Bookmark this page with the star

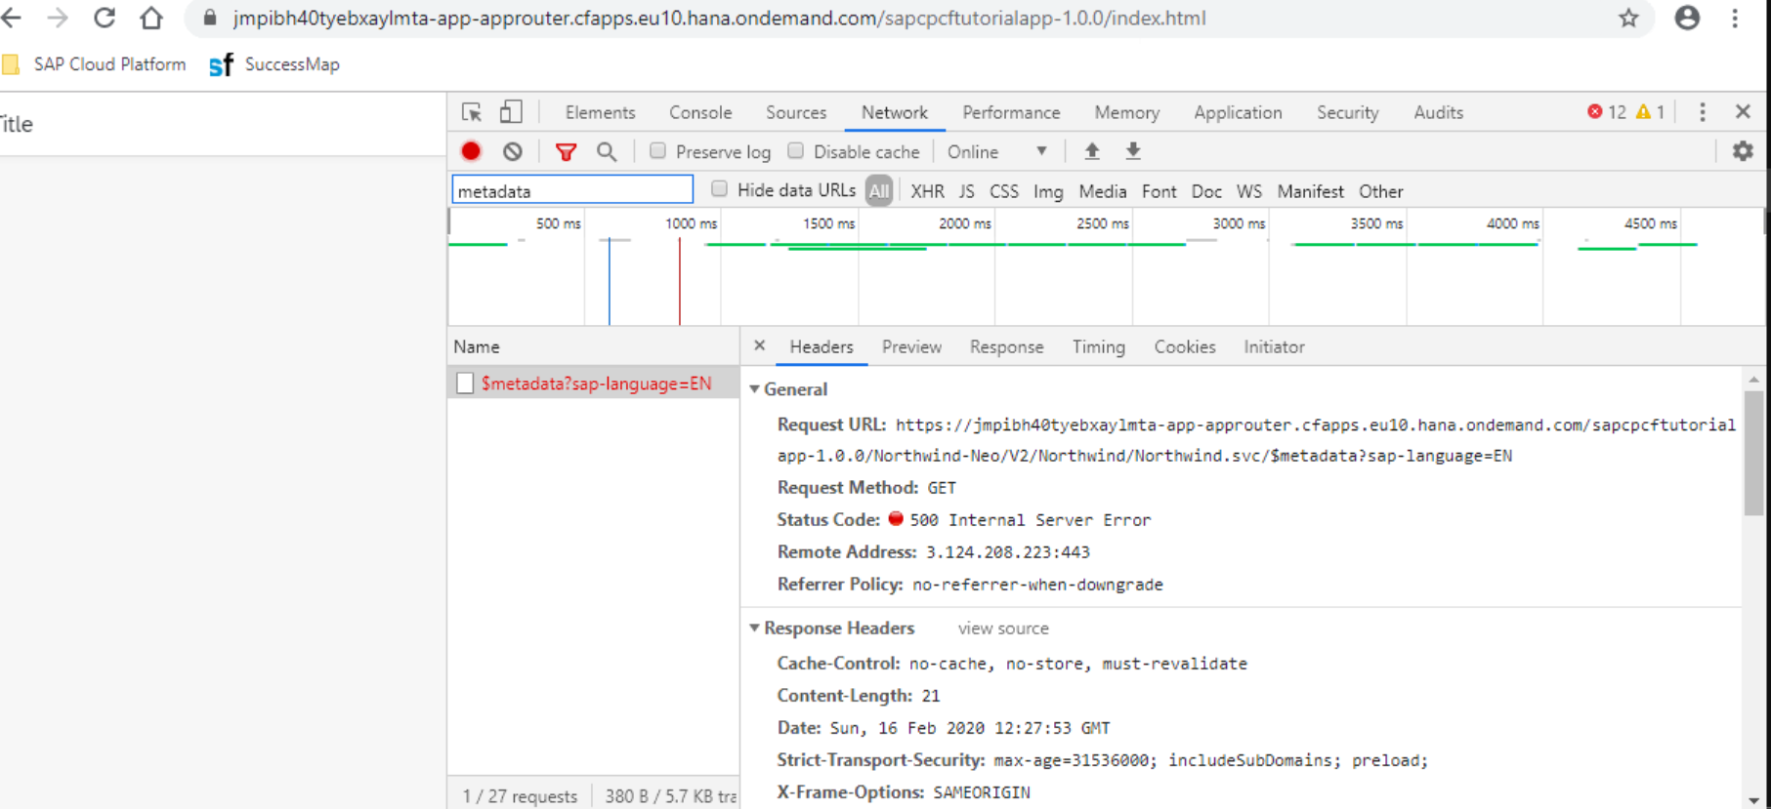point(1628,18)
